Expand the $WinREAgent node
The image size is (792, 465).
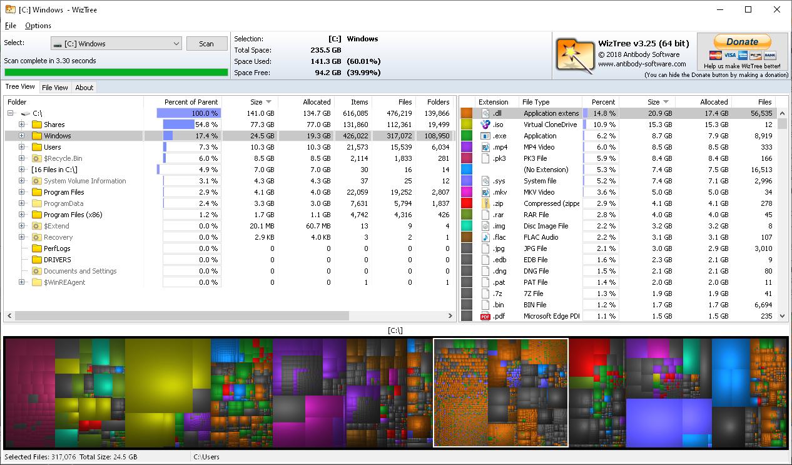click(22, 282)
